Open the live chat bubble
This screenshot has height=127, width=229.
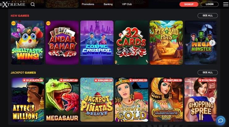[x=221, y=121]
